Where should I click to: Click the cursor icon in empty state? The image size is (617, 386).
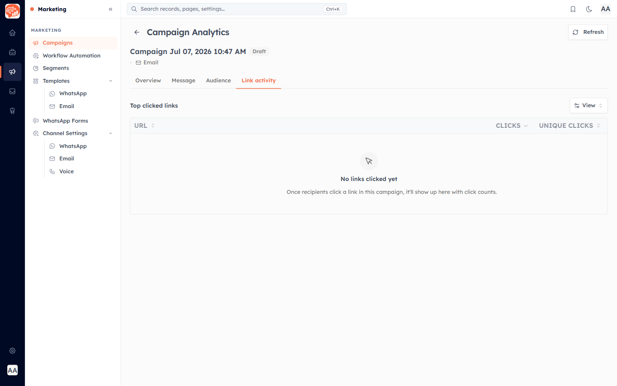[369, 161]
